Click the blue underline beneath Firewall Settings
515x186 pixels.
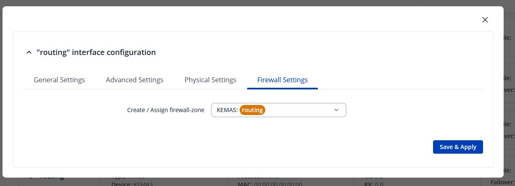(x=282, y=88)
